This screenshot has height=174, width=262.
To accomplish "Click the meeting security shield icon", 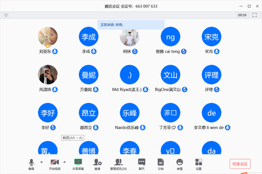I will [x=6, y=15].
